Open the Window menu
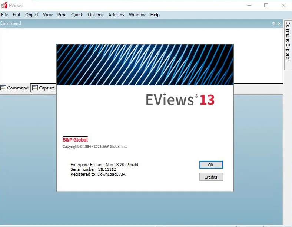Image resolution: width=292 pixels, height=227 pixels. click(137, 15)
